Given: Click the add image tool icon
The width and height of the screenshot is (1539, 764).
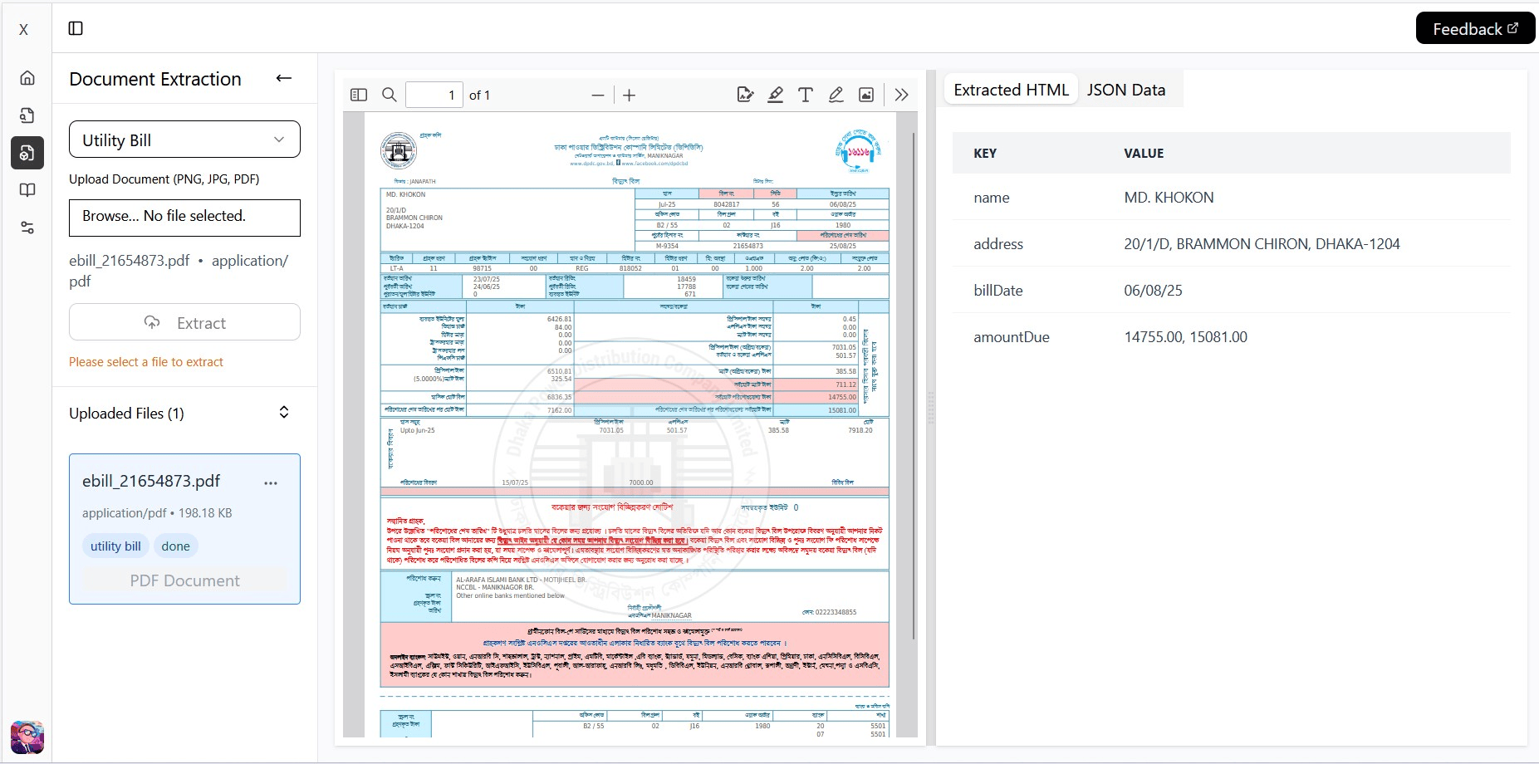Looking at the screenshot, I should (865, 95).
